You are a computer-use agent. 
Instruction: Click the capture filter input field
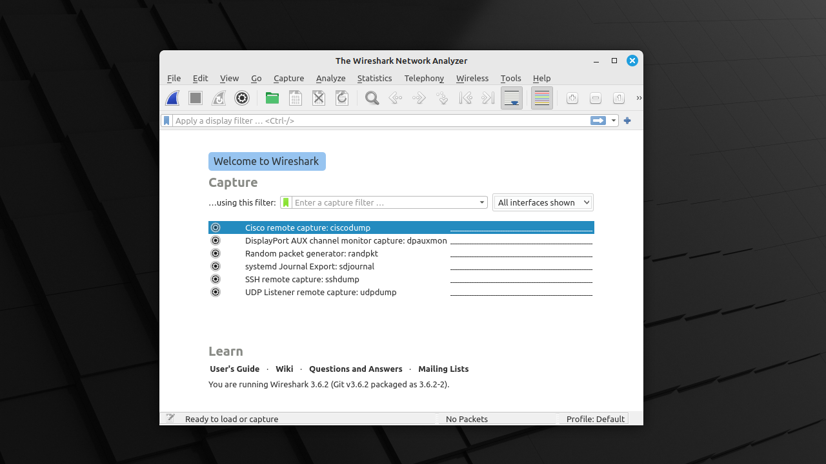(x=385, y=202)
